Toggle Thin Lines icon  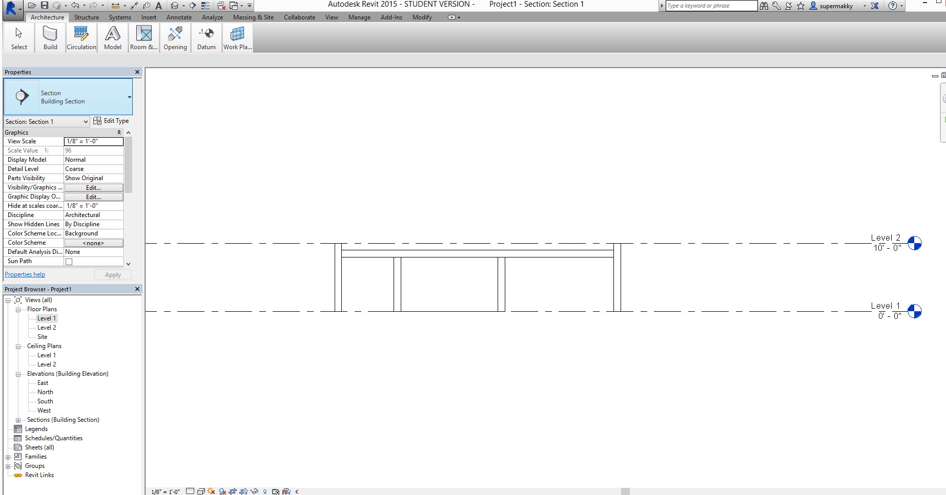tap(205, 6)
